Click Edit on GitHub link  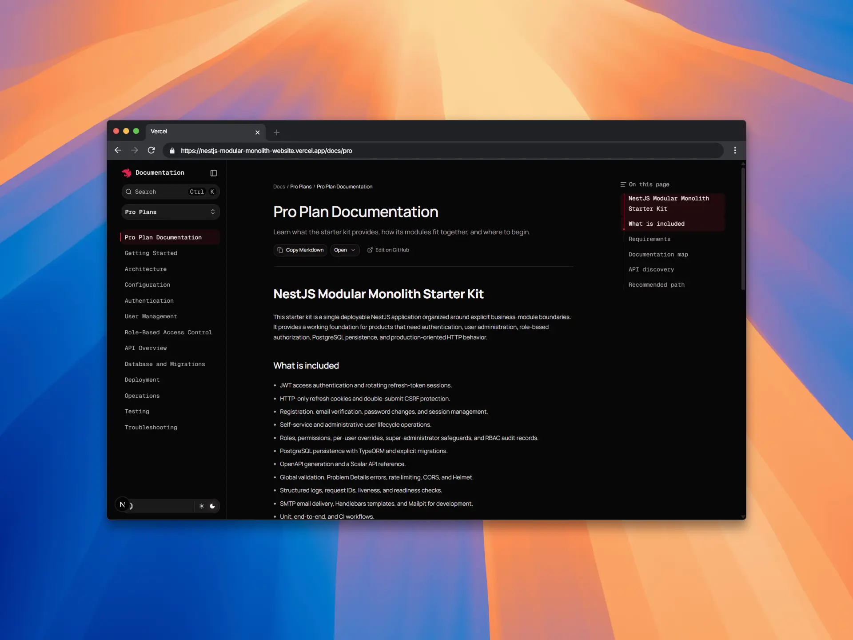(388, 250)
